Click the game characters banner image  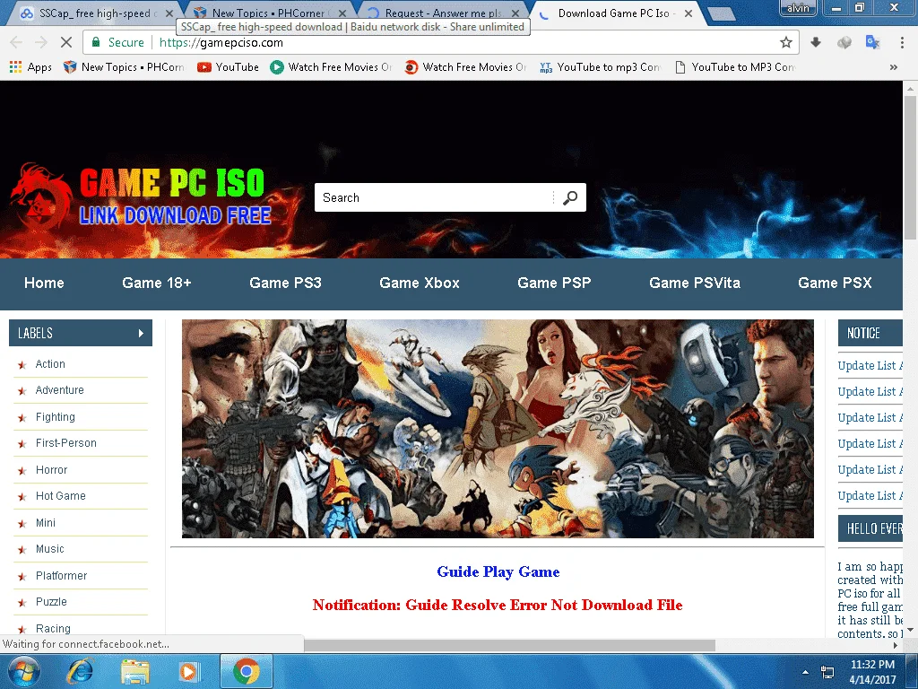click(x=498, y=428)
